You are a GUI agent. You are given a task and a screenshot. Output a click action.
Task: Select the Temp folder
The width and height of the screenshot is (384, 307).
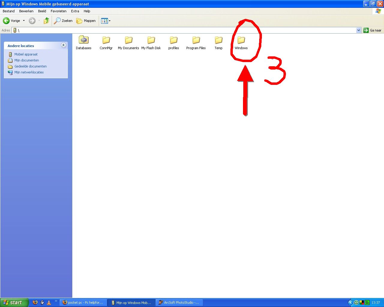pyautogui.click(x=218, y=43)
